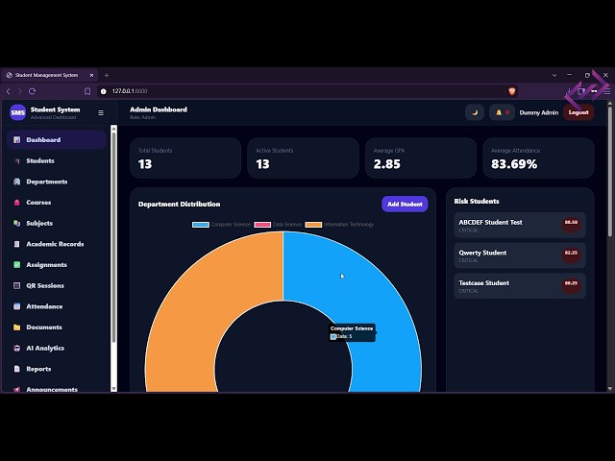Click the Add Student button
The height and width of the screenshot is (461, 615).
pyautogui.click(x=405, y=204)
